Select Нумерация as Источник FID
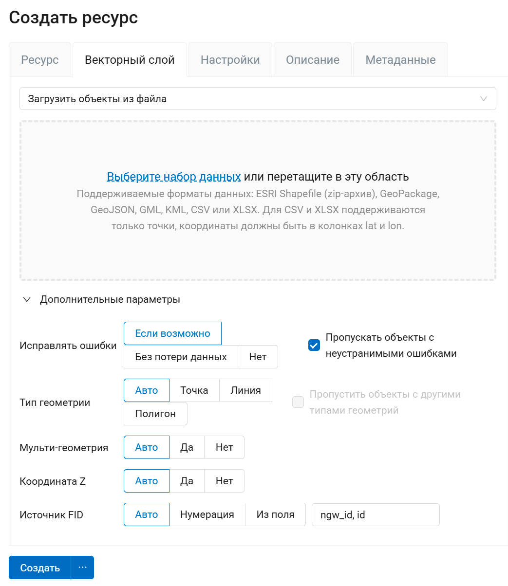Image resolution: width=508 pixels, height=586 pixels. pos(207,514)
